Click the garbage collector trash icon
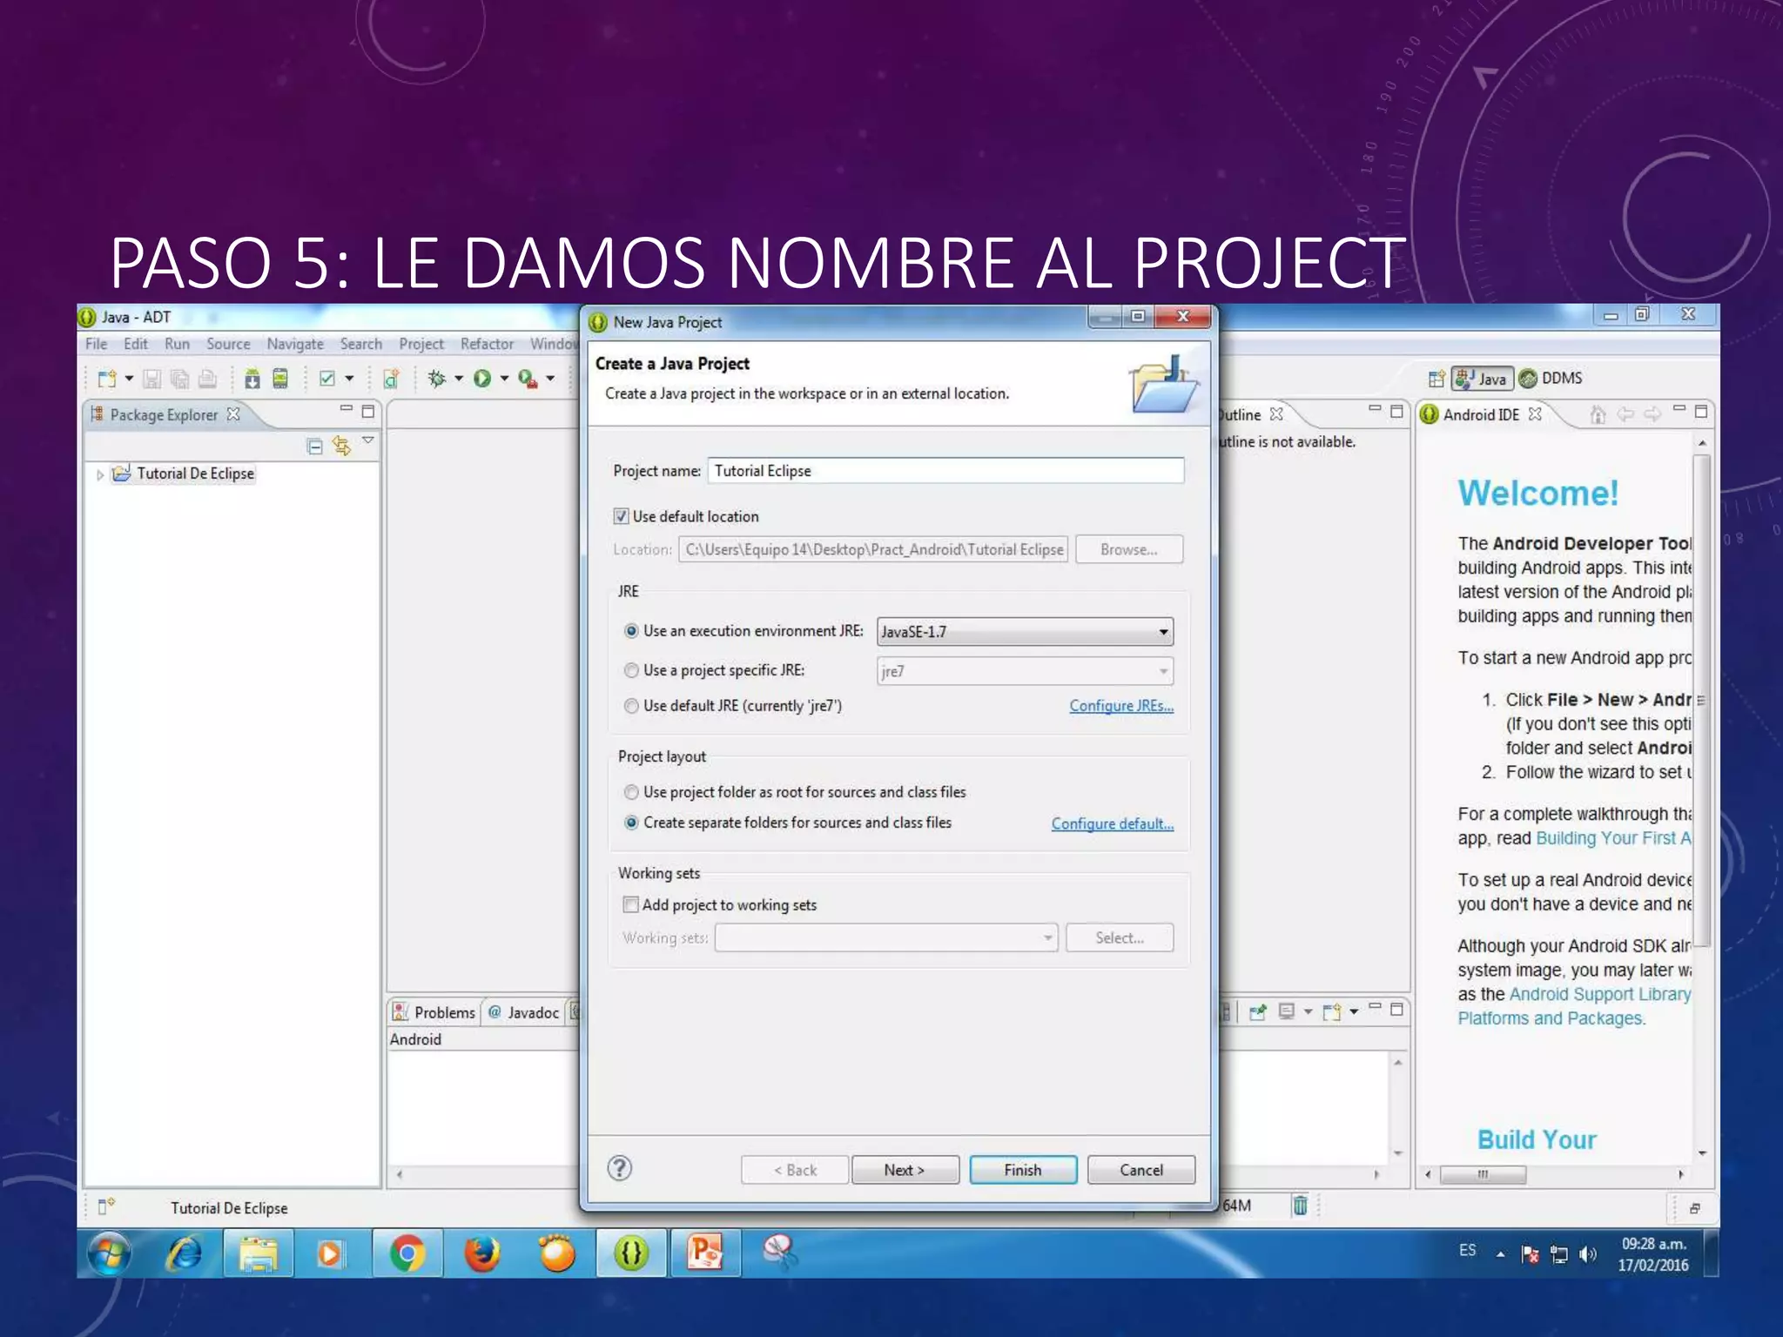Image resolution: width=1783 pixels, height=1337 pixels. [x=1300, y=1206]
